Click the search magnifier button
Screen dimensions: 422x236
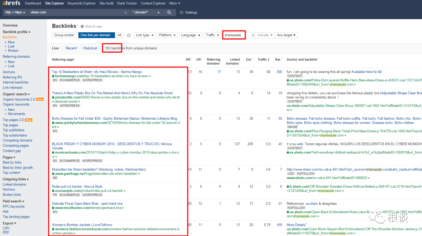[x=169, y=12]
